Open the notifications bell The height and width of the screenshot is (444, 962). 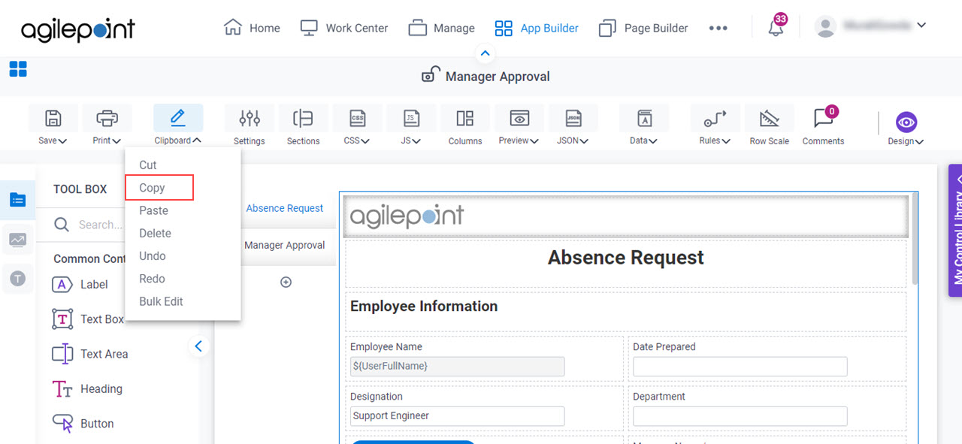[x=776, y=28]
